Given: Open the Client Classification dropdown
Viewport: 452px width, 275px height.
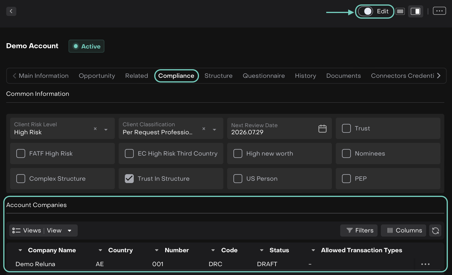Looking at the screenshot, I should tap(214, 130).
